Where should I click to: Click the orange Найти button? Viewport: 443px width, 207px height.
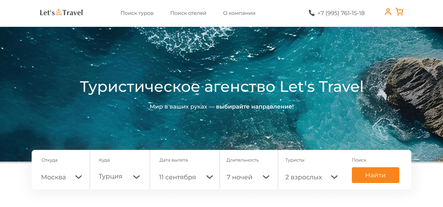pyautogui.click(x=376, y=175)
